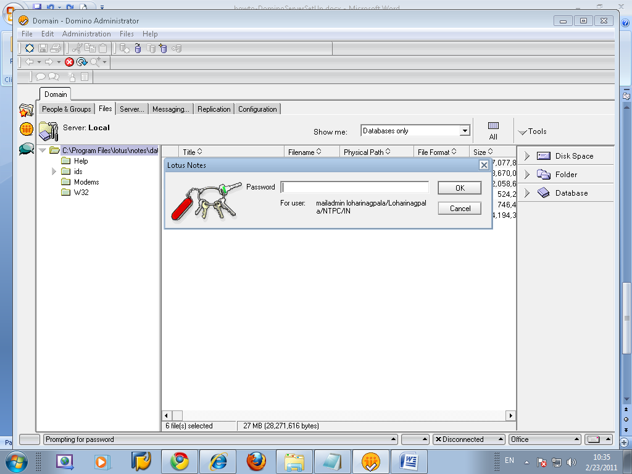Expand the ids folder in tree
The height and width of the screenshot is (474, 632).
[54, 172]
